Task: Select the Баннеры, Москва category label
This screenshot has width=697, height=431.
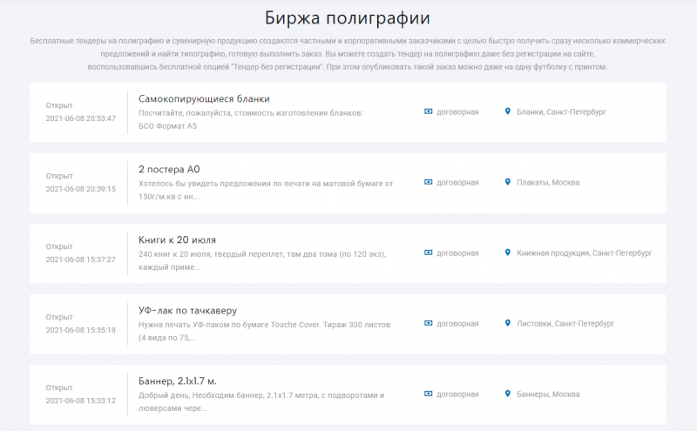Action: click(x=547, y=394)
